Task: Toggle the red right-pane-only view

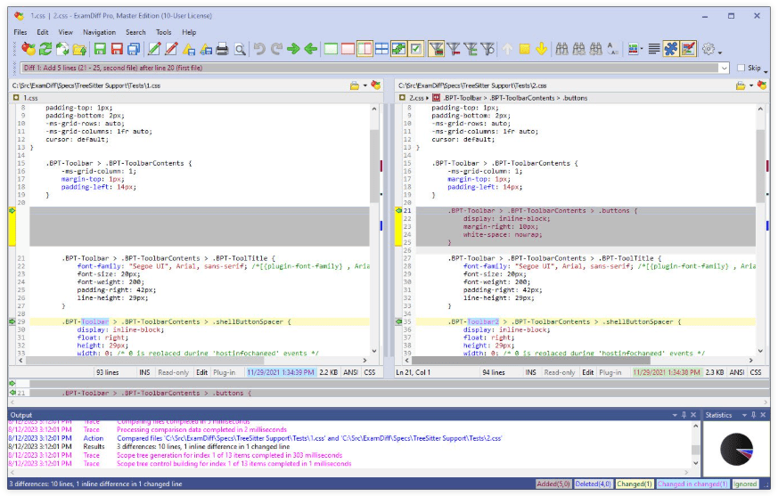Action: (348, 49)
